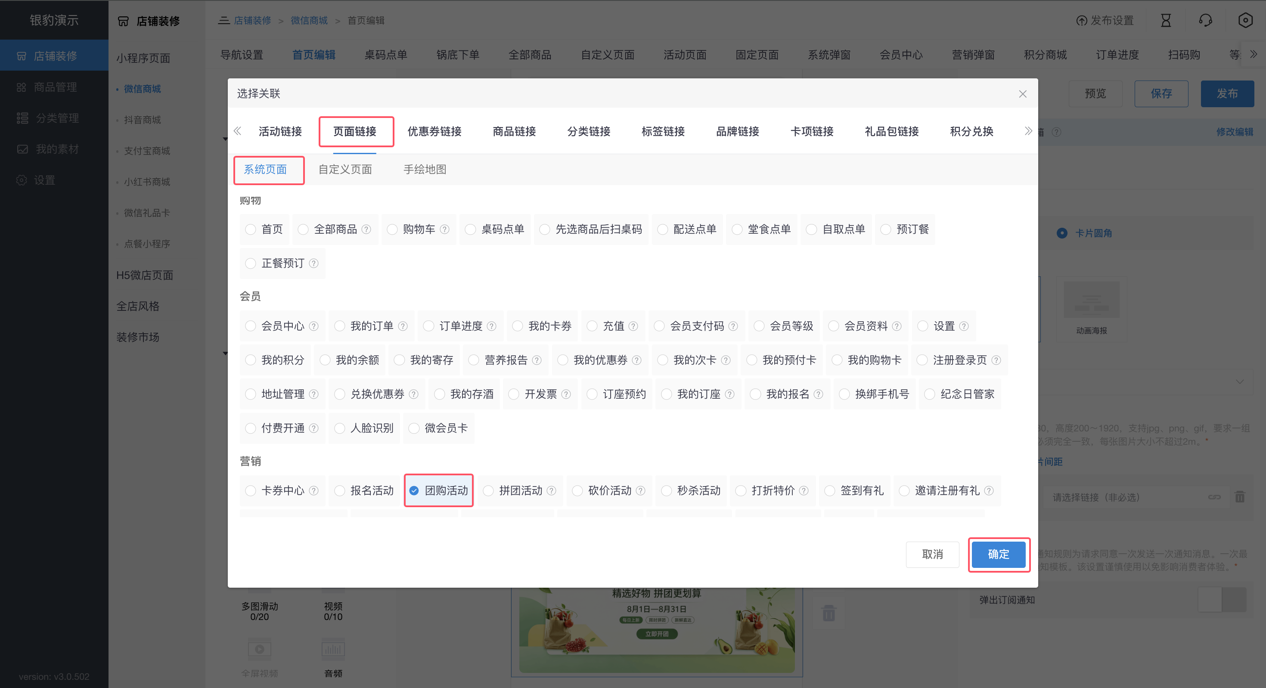Click the trash icon beside link input
Image resolution: width=1266 pixels, height=688 pixels.
(1239, 497)
